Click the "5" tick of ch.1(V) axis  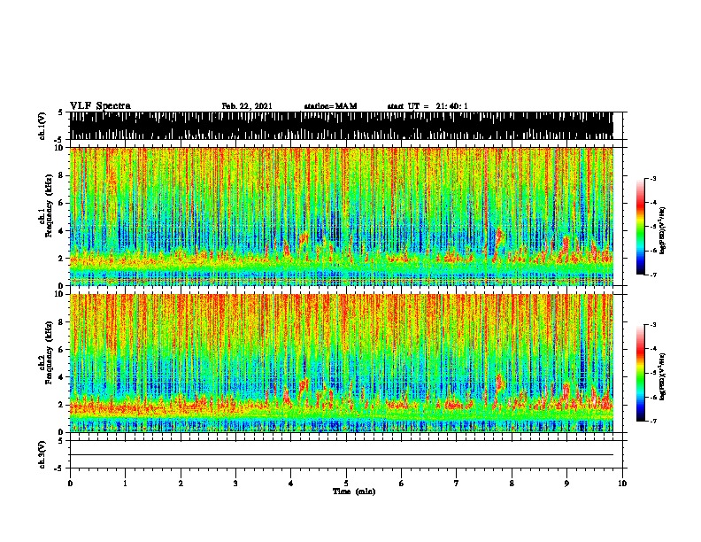(62, 112)
